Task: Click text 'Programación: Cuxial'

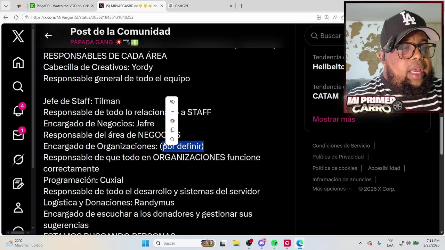Action: (x=83, y=180)
